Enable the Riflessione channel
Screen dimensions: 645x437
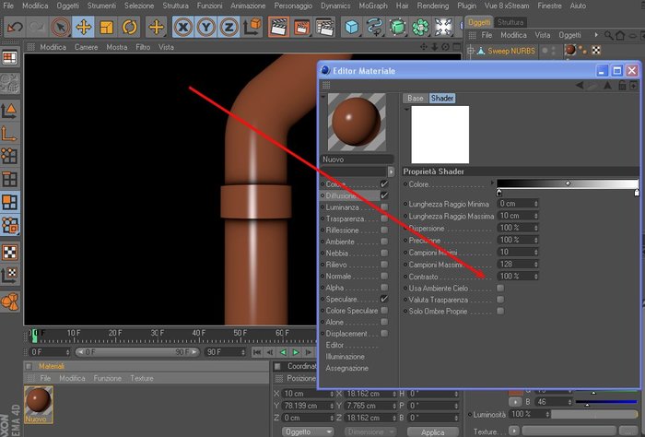tap(384, 230)
